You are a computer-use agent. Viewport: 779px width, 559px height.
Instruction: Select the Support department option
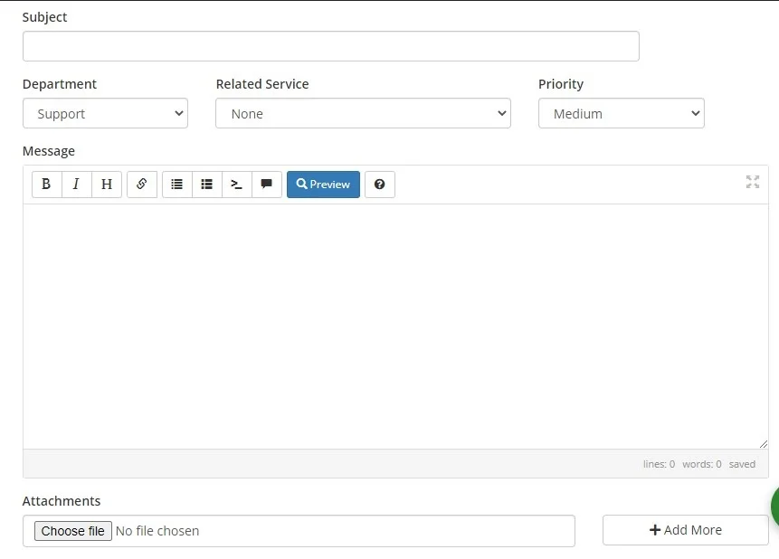pyautogui.click(x=104, y=113)
